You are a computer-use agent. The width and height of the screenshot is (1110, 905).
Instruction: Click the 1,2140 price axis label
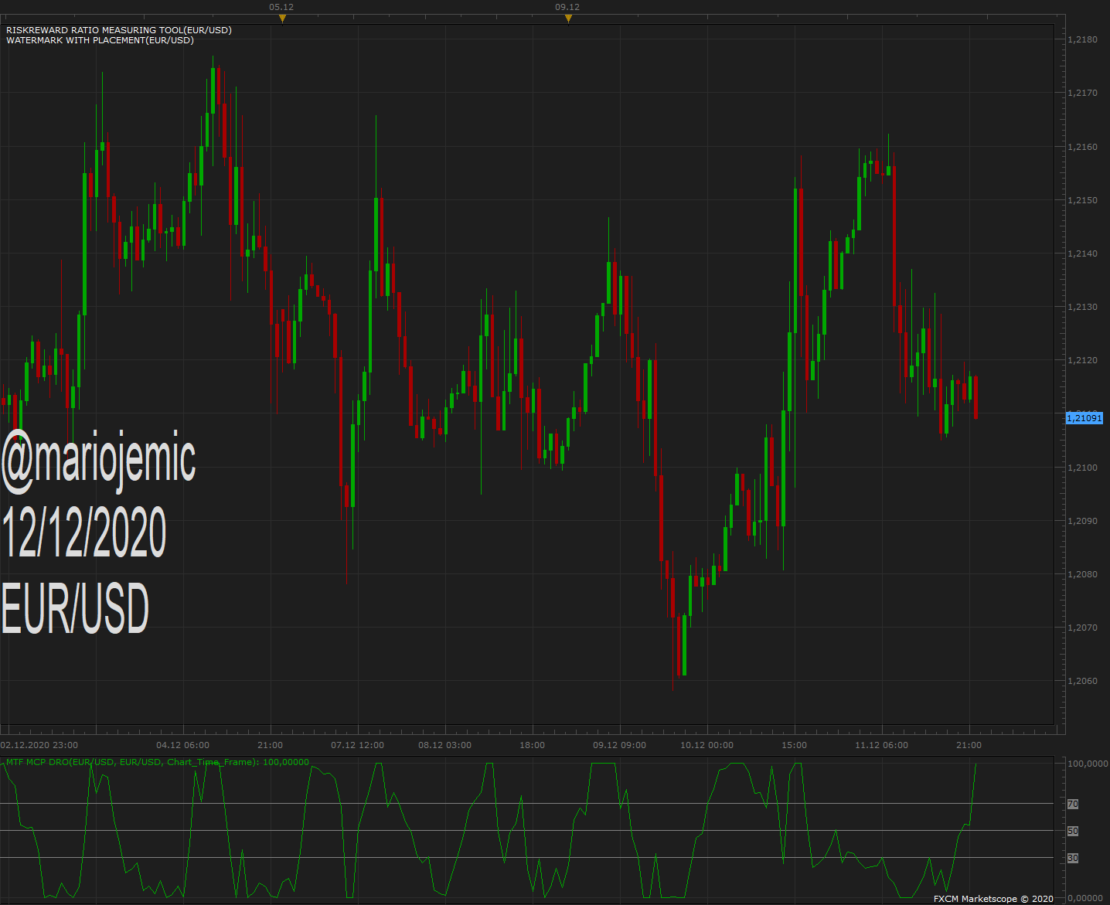(1082, 253)
